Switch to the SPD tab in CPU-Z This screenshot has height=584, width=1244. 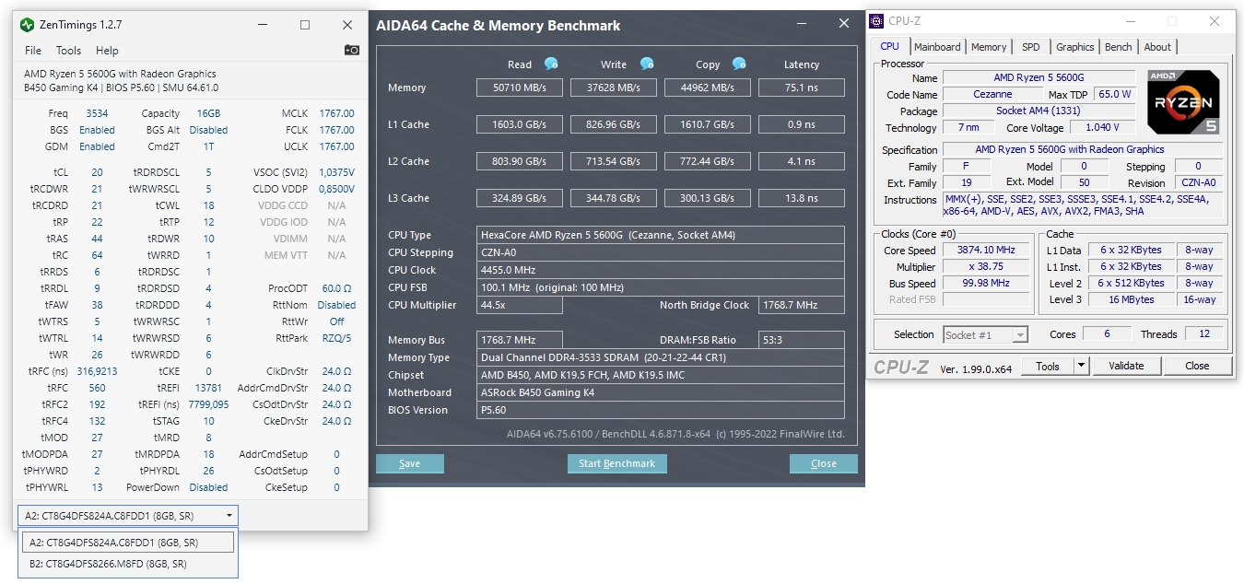[x=1031, y=47]
